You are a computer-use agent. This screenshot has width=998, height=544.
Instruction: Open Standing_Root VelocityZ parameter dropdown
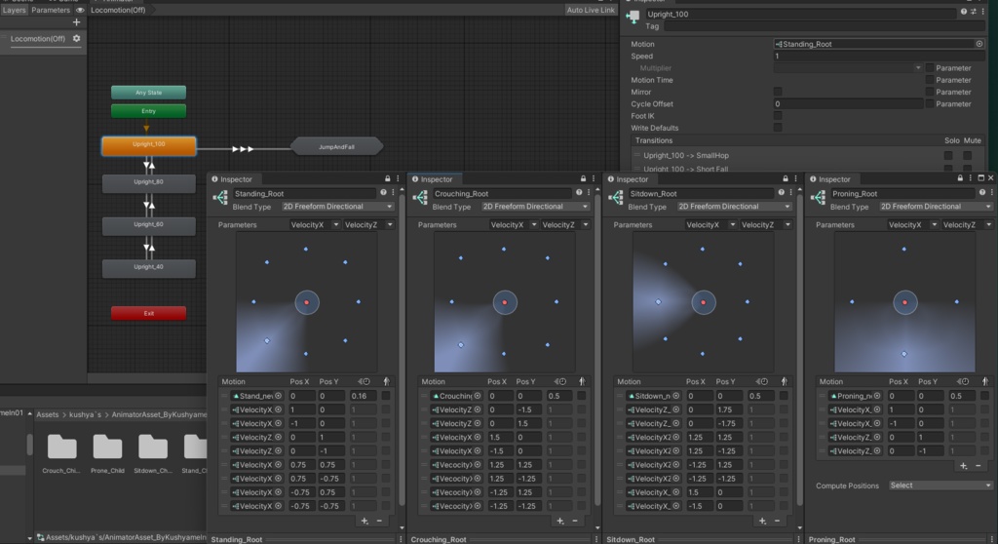tap(368, 225)
